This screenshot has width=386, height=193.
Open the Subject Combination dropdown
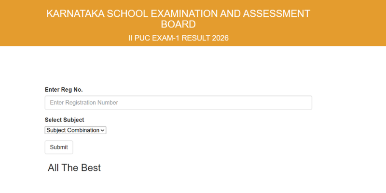(x=75, y=130)
